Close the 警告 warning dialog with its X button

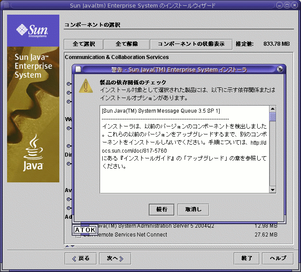280,69
